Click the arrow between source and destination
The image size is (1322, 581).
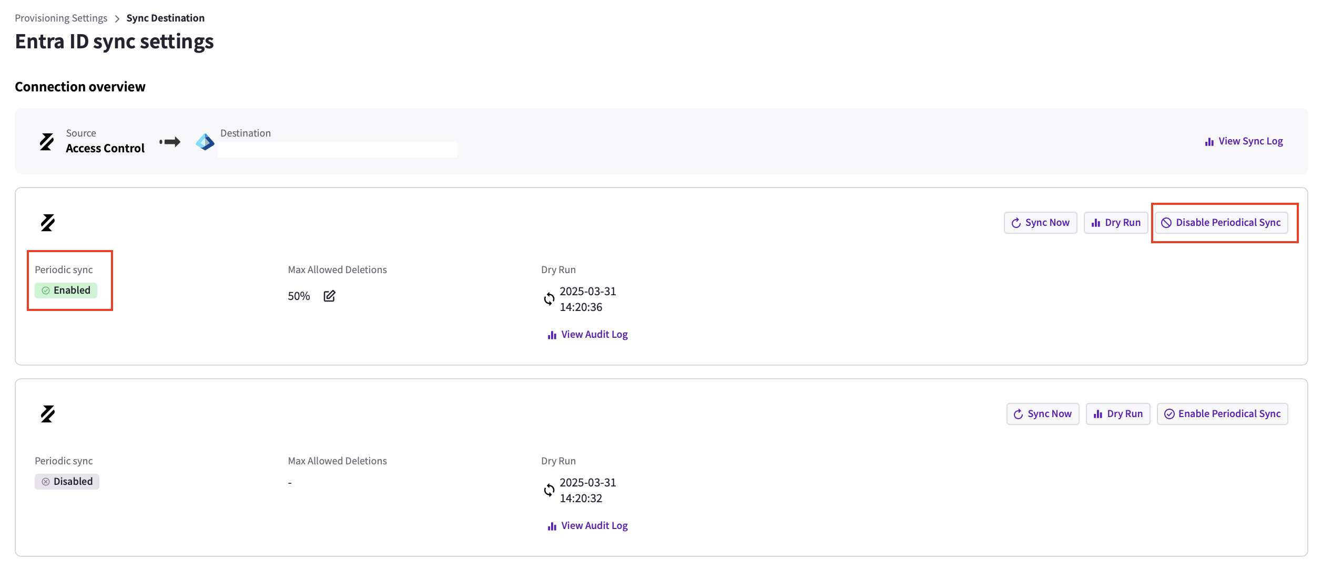[x=170, y=142]
